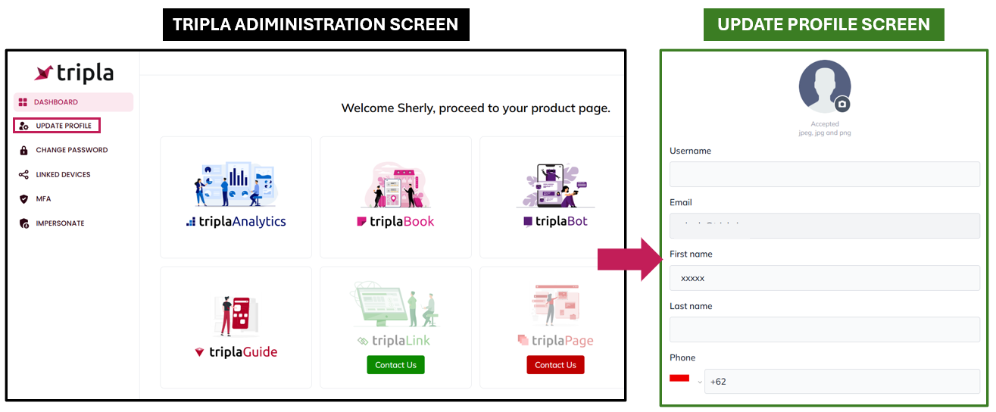Click the Linked Devices share icon

pyautogui.click(x=23, y=175)
